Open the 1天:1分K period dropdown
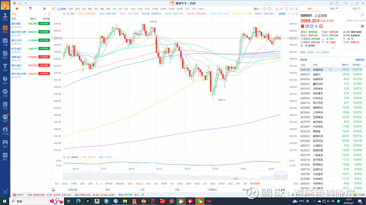Screen dimensions: 366x205 [x=198, y=9]
